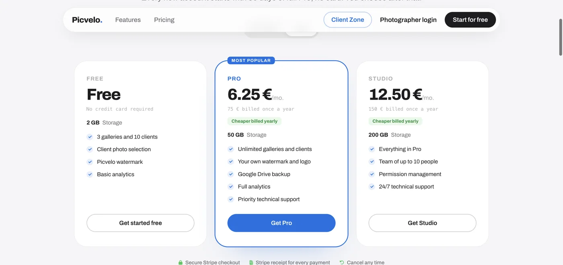Image resolution: width=563 pixels, height=265 pixels.
Task: Click the STUDIO plan label
Action: (381, 79)
